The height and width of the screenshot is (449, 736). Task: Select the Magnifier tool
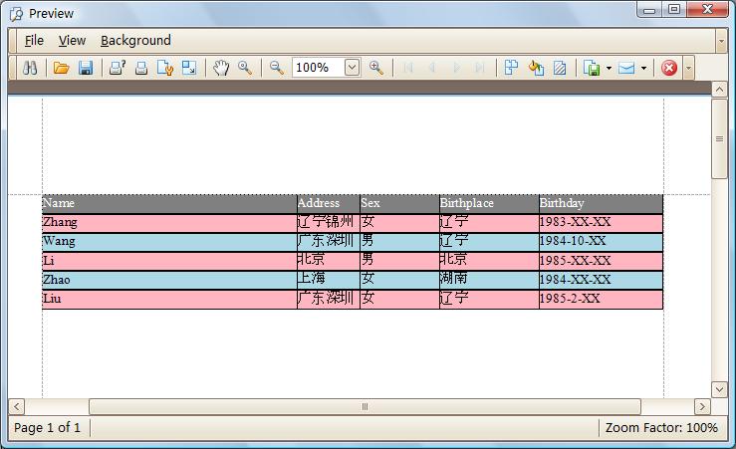[245, 68]
